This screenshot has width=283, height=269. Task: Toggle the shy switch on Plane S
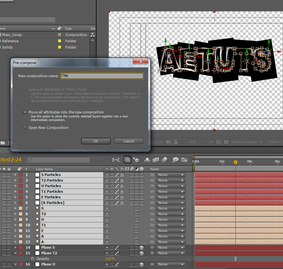click(x=107, y=247)
